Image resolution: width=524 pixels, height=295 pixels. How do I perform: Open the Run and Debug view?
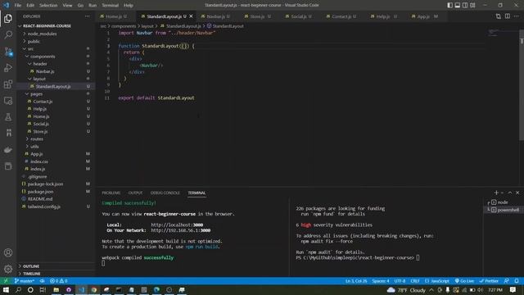(x=8, y=68)
